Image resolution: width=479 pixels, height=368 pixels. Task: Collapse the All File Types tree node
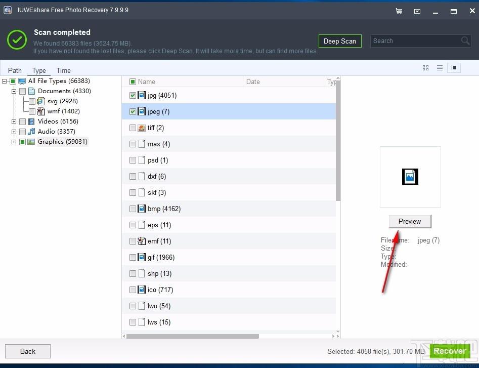pyautogui.click(x=4, y=81)
